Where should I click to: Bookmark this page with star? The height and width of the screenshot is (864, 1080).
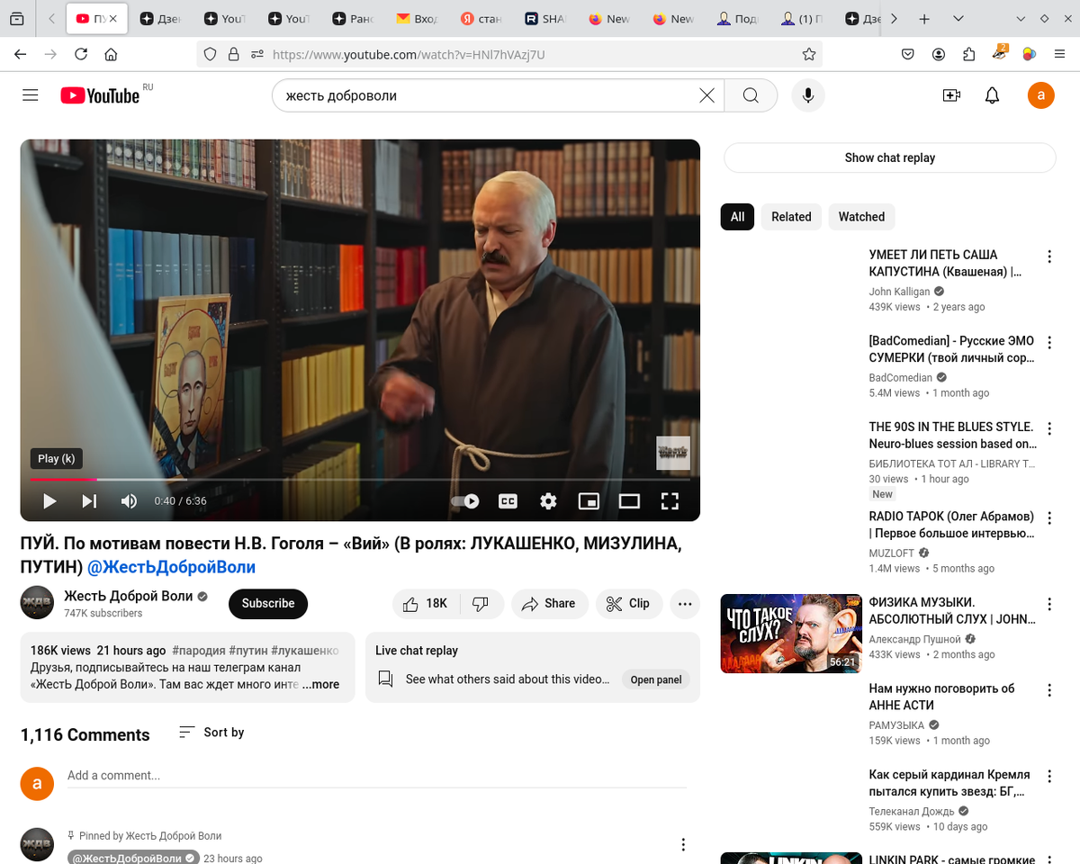809,55
